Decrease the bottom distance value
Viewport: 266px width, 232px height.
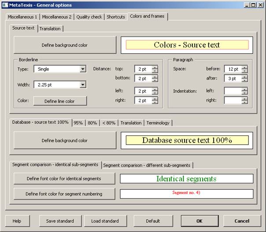point(155,80)
